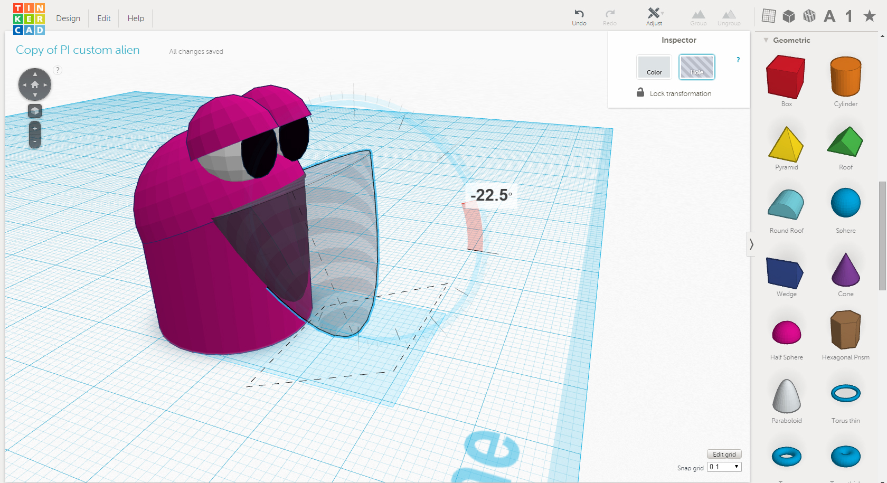This screenshot has height=483, width=887.
Task: Click the Group icon
Action: click(x=699, y=17)
